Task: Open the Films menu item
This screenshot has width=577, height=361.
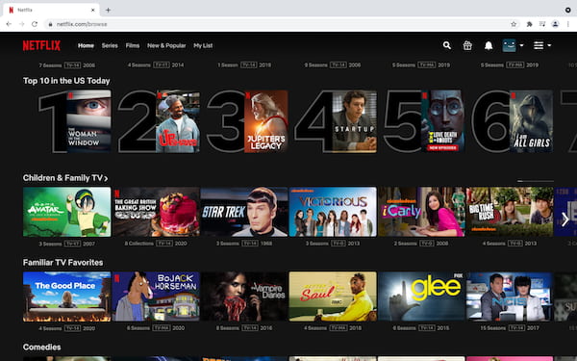Action: click(x=133, y=45)
